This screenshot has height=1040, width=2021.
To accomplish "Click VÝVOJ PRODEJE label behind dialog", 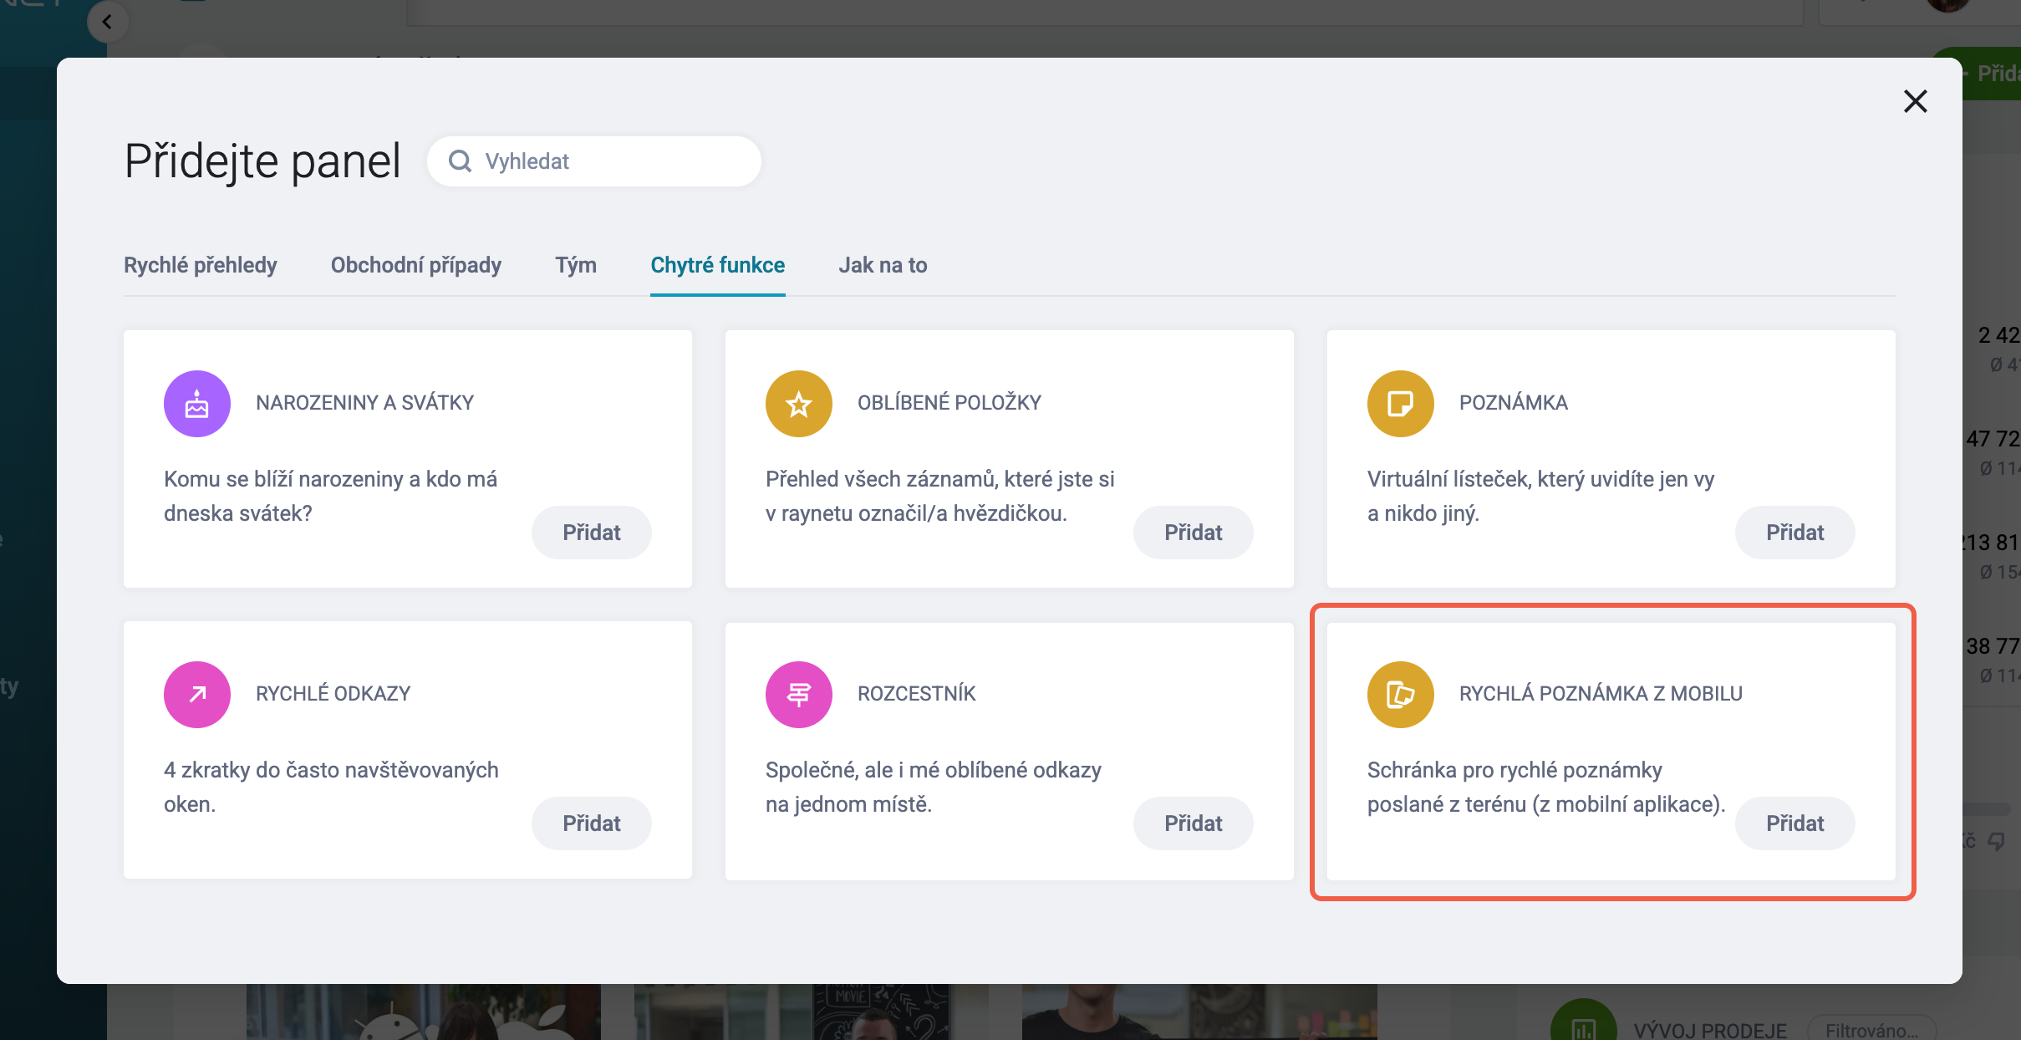I will 1710,1030.
